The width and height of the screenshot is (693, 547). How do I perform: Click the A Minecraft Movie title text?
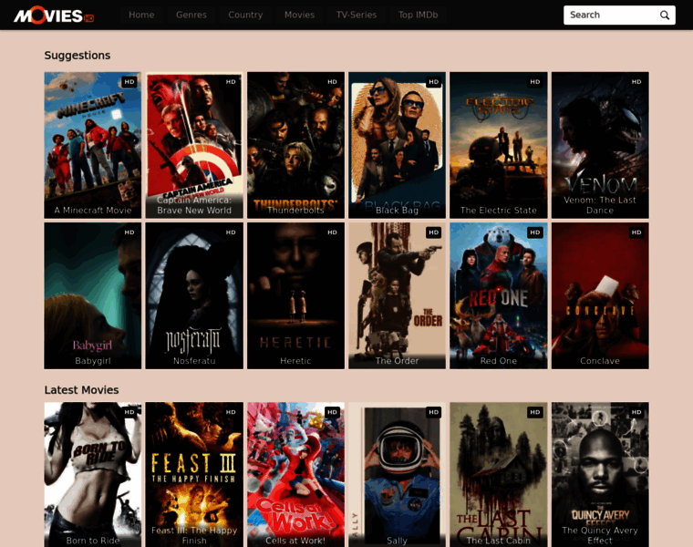click(x=93, y=211)
